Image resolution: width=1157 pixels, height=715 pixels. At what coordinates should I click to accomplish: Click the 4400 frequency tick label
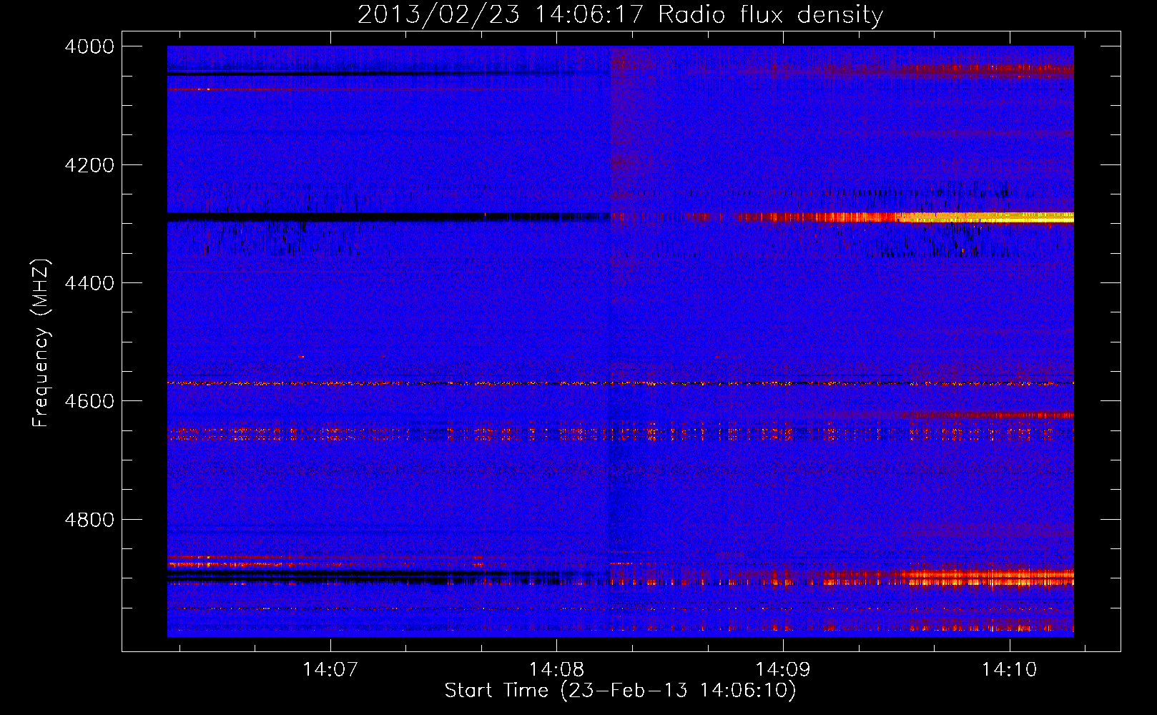point(89,283)
